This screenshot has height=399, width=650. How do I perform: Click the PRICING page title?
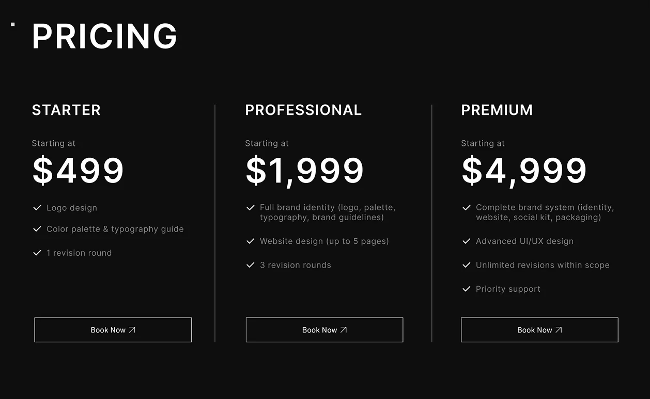(x=104, y=36)
